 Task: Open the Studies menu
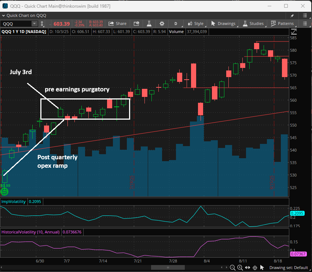(253, 24)
